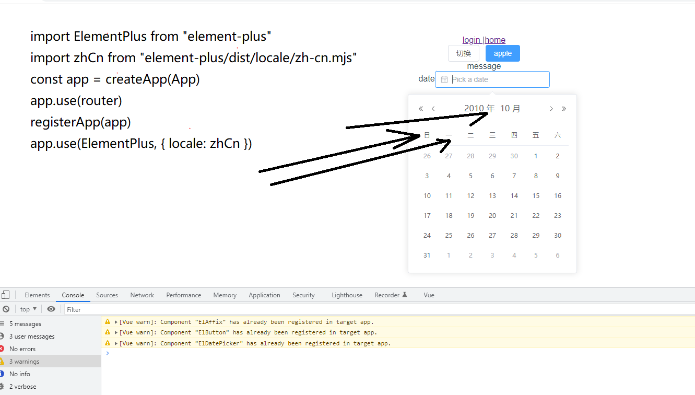Open the Network panel

142,295
